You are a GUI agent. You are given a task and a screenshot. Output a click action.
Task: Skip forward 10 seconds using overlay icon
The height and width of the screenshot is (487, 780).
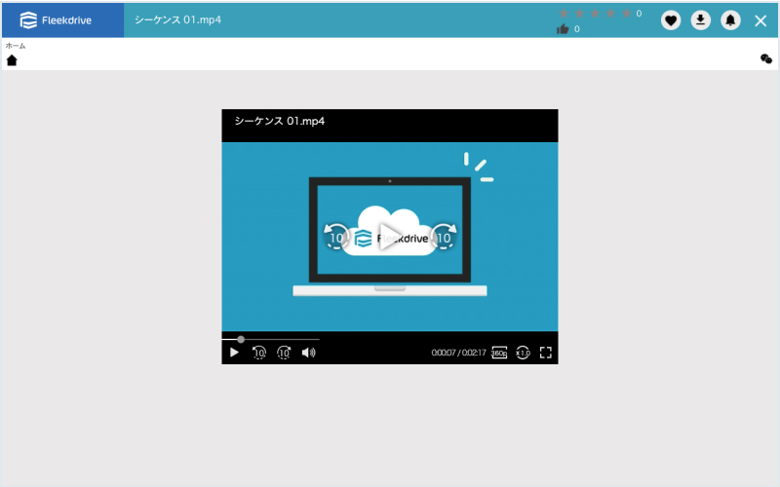444,237
